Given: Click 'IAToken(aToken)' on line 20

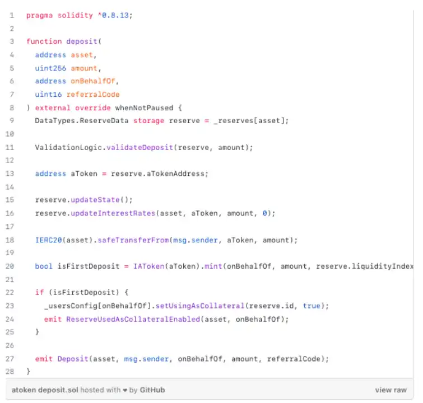Looking at the screenshot, I should [166, 266].
